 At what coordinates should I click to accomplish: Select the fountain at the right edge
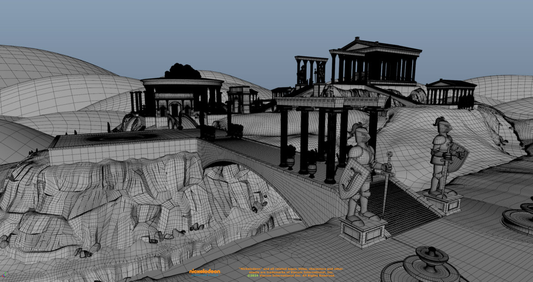pyautogui.click(x=519, y=218)
